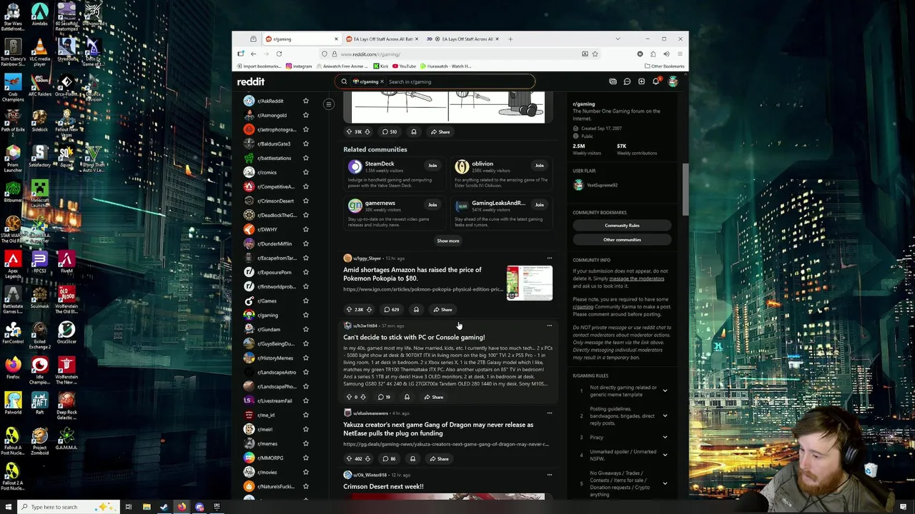Upvote the PC or Console gaming post
Image resolution: width=915 pixels, height=514 pixels.
pyautogui.click(x=350, y=397)
